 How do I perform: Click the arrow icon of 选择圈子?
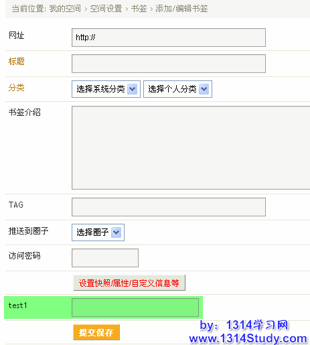[117, 232]
